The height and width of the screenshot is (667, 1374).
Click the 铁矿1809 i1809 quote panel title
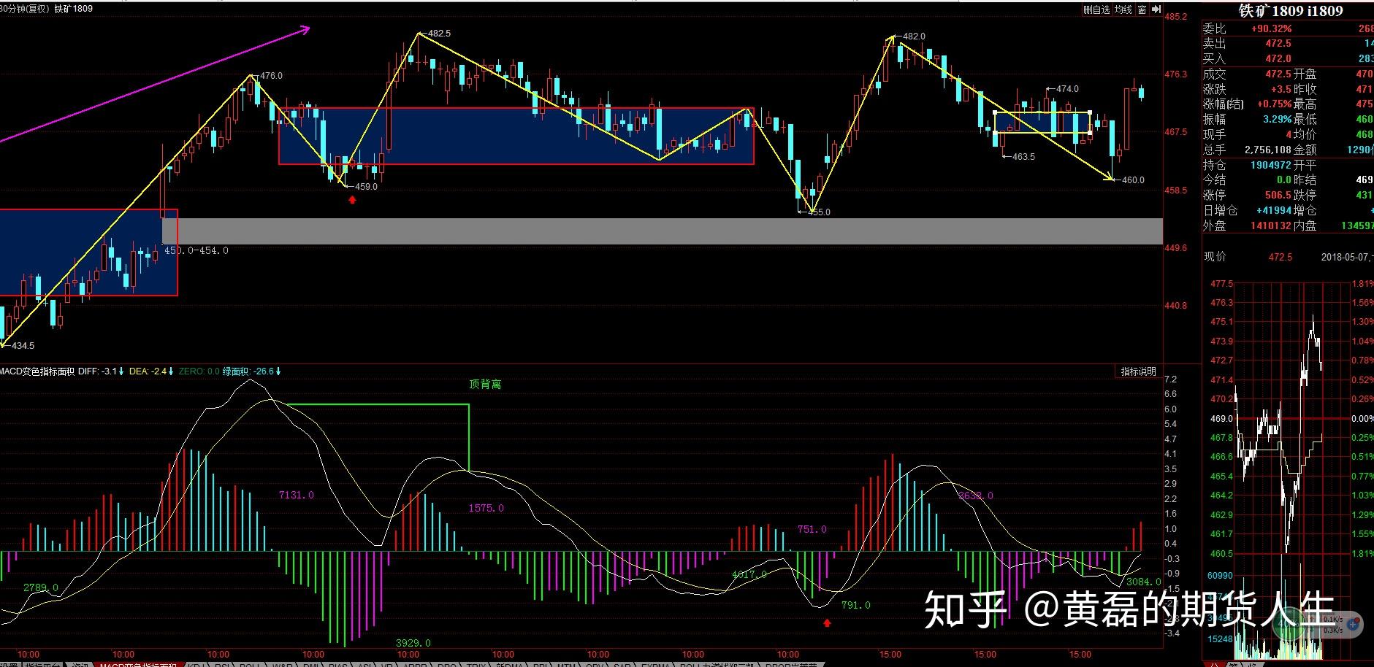(x=1291, y=10)
